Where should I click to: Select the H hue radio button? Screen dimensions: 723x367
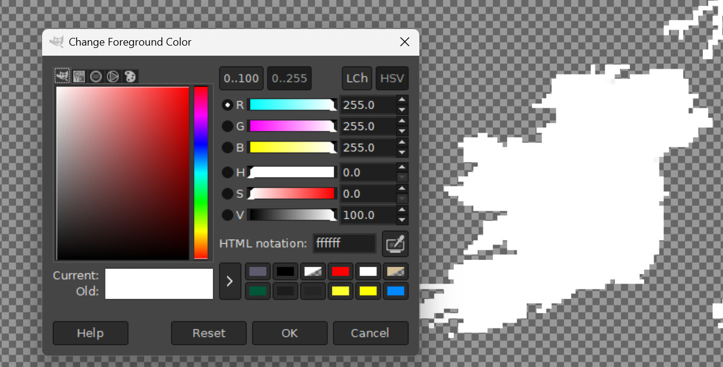point(227,172)
